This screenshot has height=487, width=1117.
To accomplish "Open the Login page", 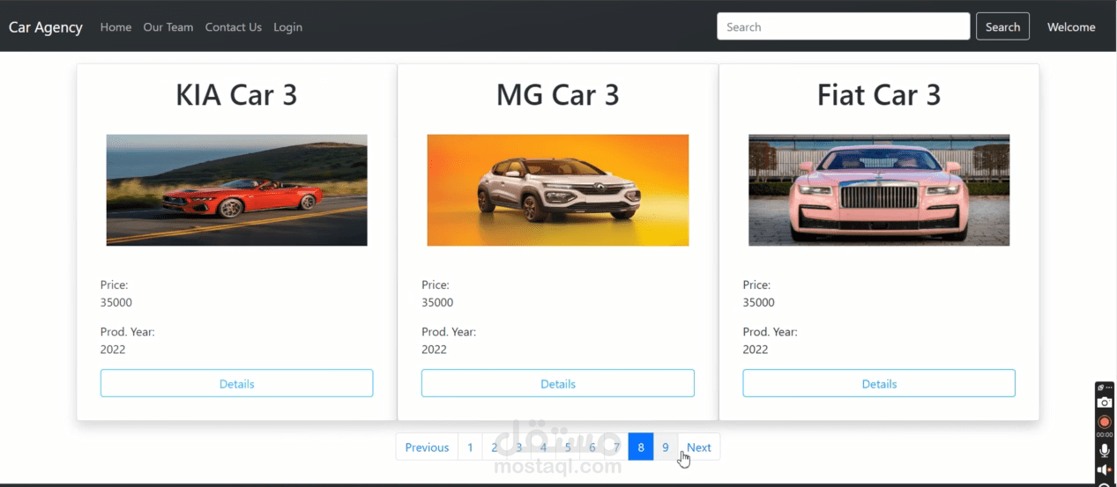I will (287, 27).
